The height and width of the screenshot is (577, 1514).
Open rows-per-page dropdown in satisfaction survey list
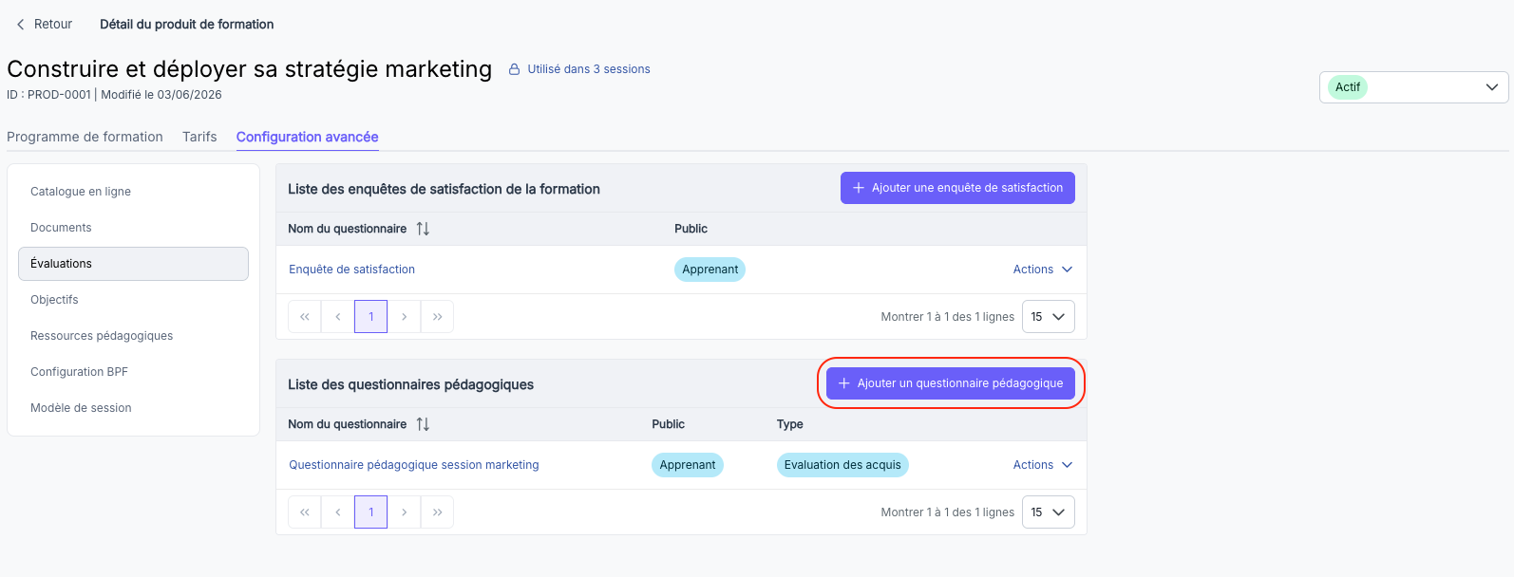click(x=1049, y=317)
